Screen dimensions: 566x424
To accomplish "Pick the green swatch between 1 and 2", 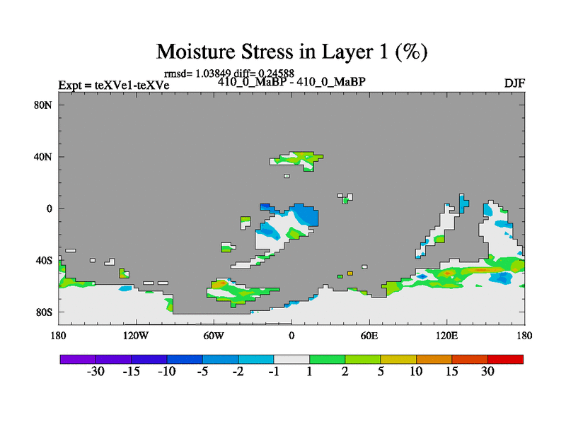I will pos(327,359).
